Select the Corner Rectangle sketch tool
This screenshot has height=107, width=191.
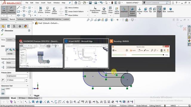tap(18, 12)
